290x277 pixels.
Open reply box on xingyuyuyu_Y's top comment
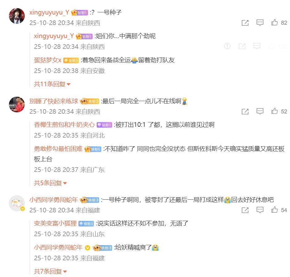point(260,23)
